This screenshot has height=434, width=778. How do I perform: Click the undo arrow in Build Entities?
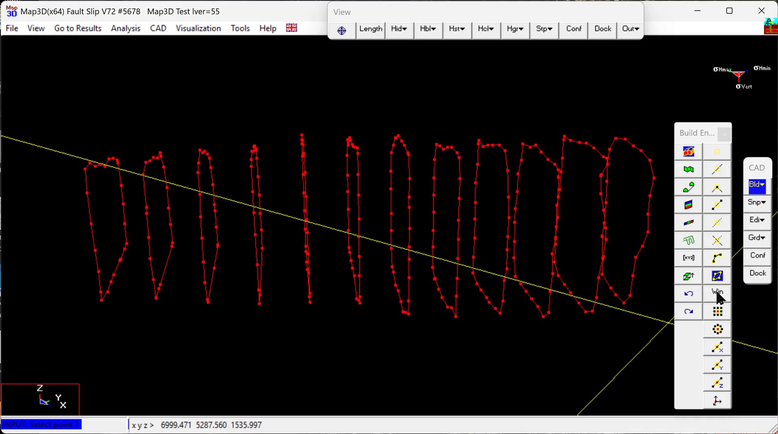[688, 294]
